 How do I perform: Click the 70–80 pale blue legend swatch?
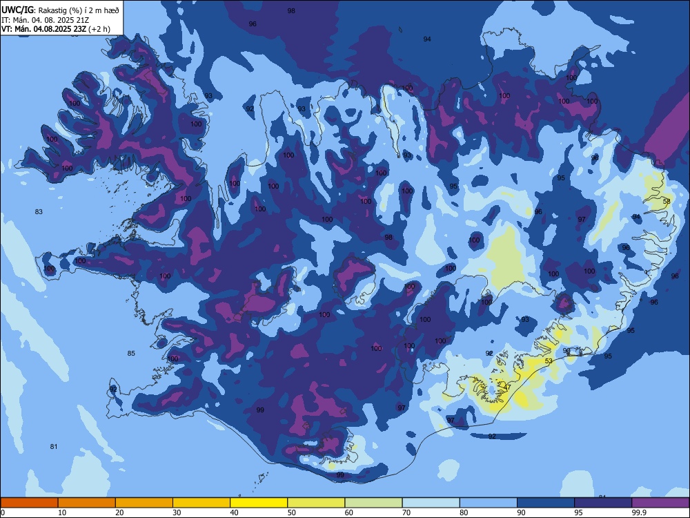coord(431,503)
